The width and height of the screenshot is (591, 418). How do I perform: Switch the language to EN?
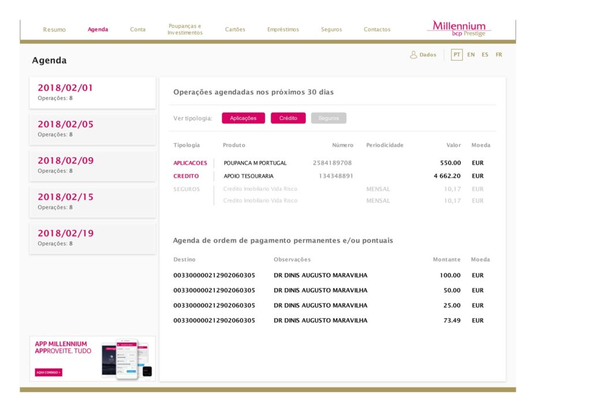[x=471, y=54]
